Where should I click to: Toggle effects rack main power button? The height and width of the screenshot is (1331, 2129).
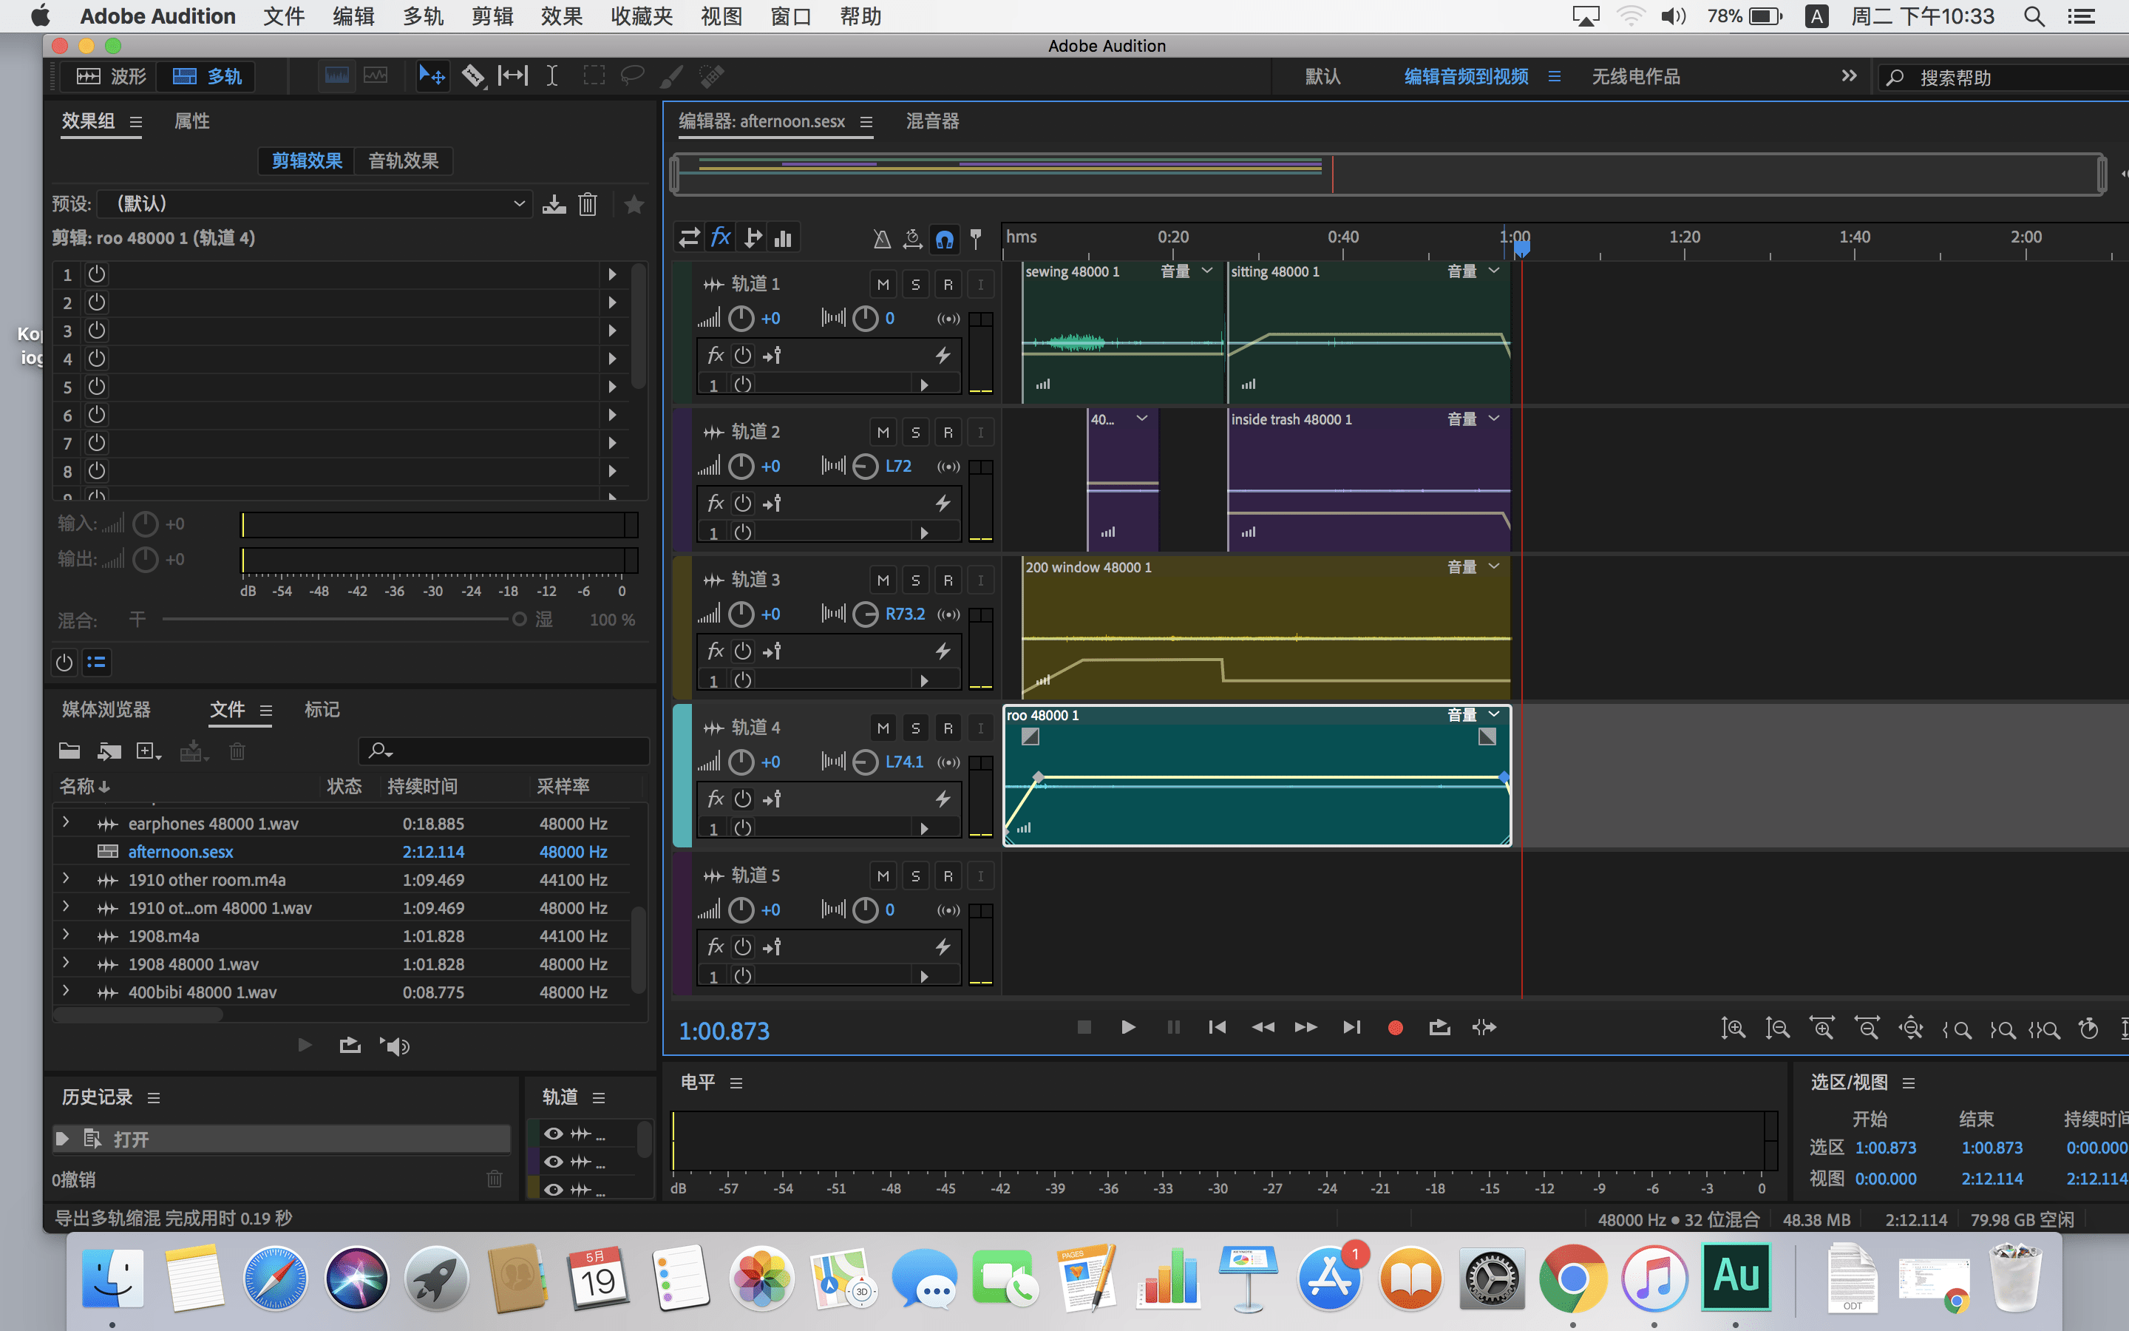[64, 662]
